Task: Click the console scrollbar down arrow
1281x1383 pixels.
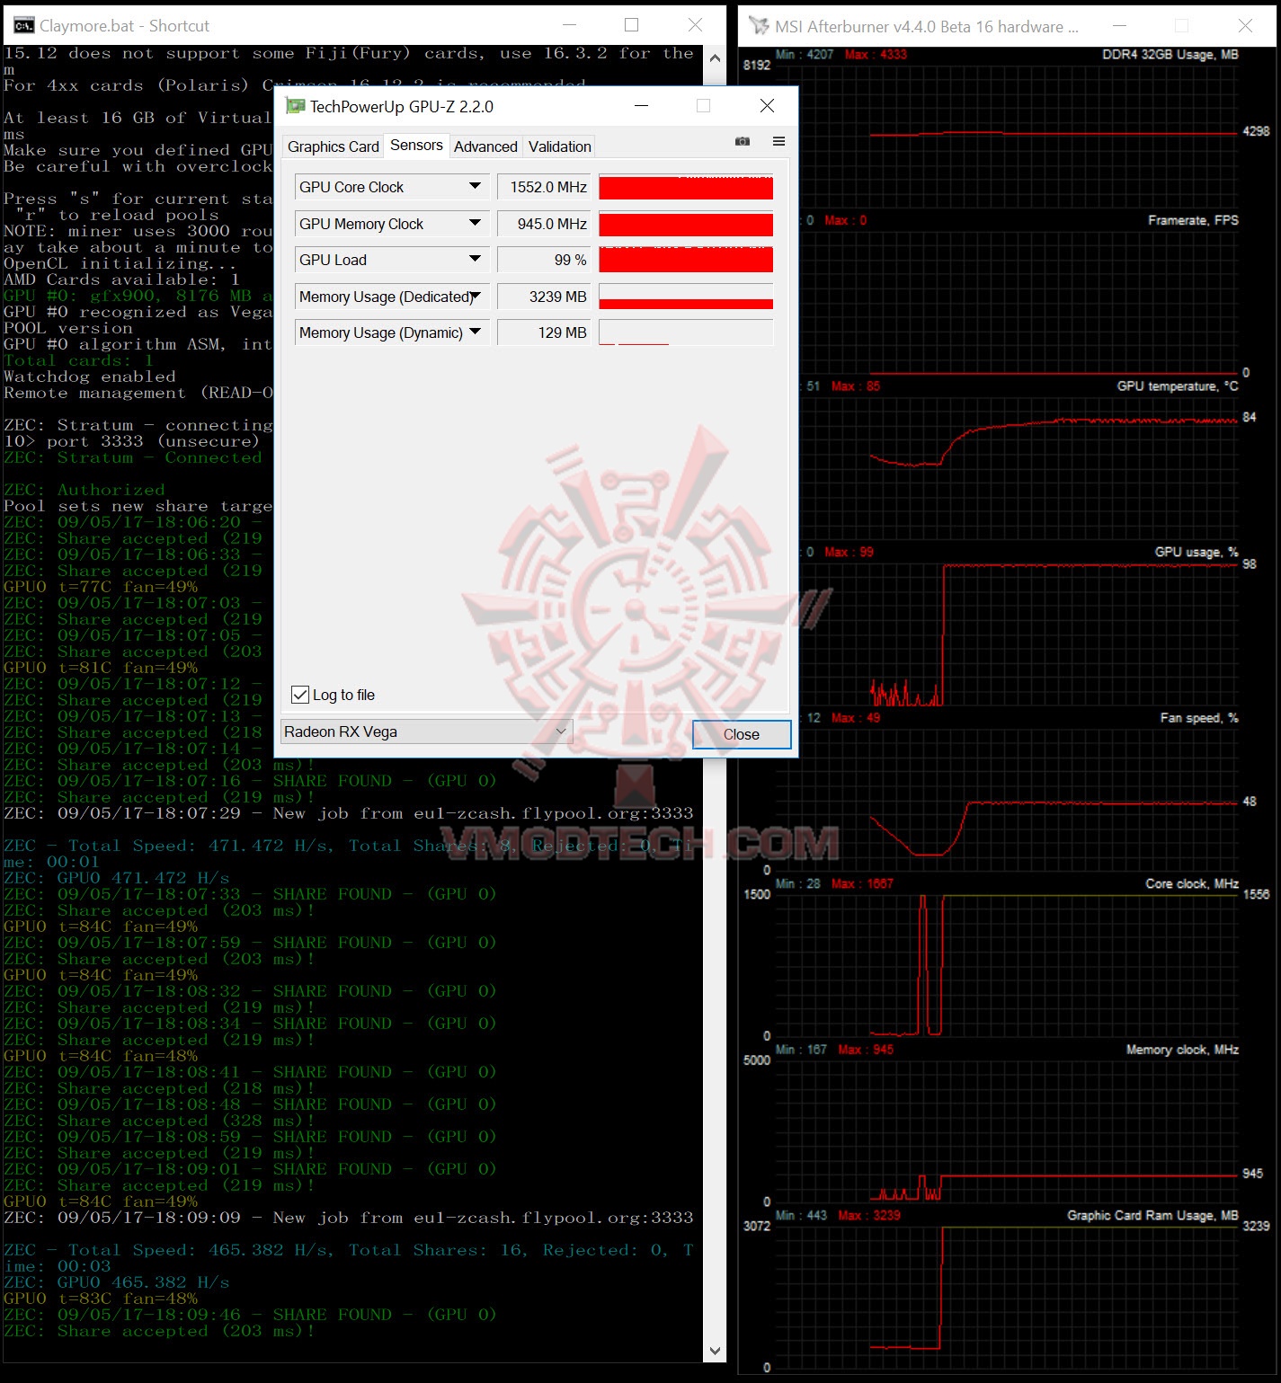Action: [x=715, y=1351]
